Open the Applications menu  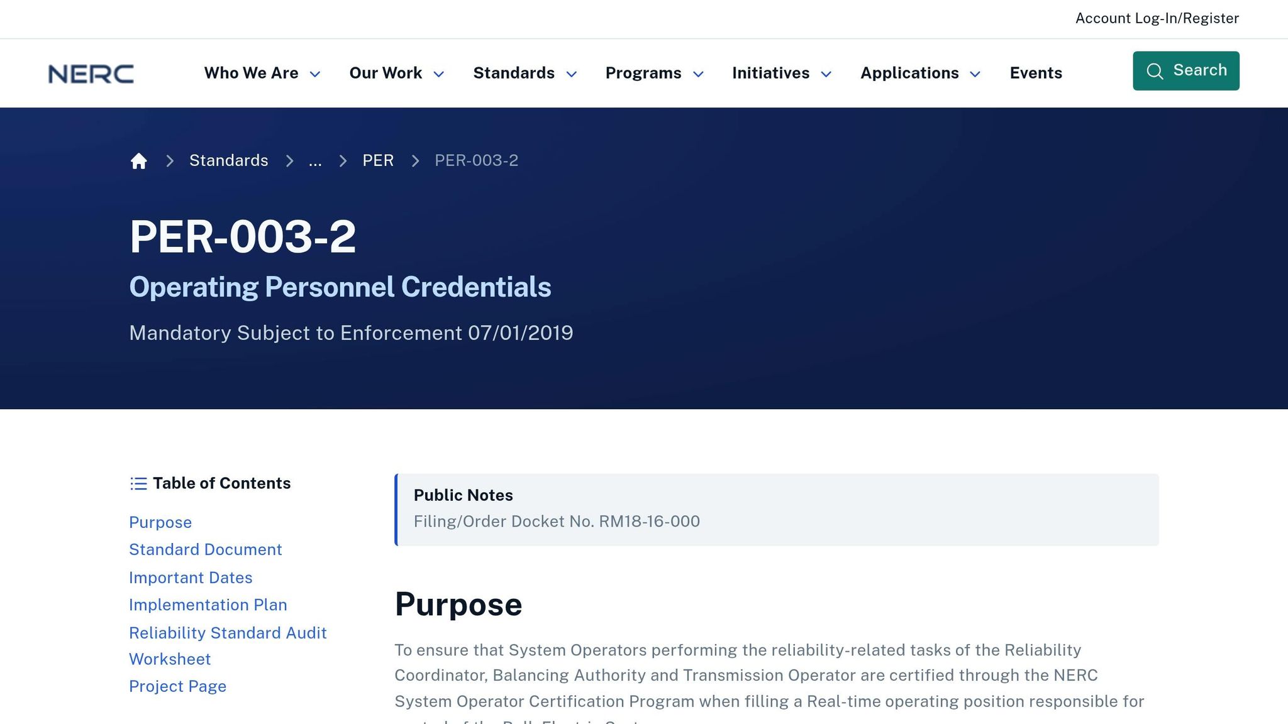(x=921, y=73)
